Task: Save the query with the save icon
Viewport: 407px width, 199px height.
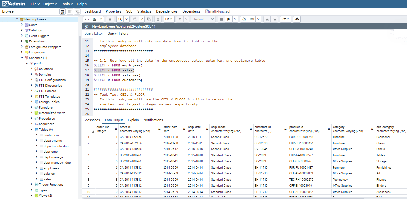Action: click(94, 19)
